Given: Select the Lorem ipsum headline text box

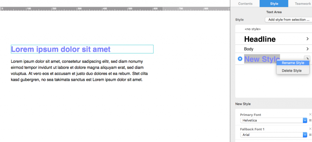Looking at the screenshot, I should click(x=82, y=49).
